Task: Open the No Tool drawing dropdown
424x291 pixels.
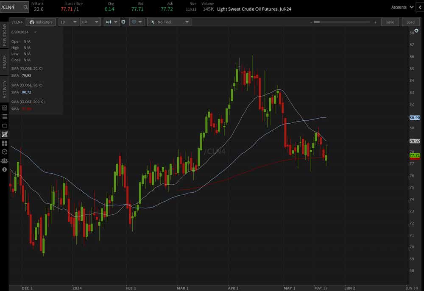Action: (169, 22)
